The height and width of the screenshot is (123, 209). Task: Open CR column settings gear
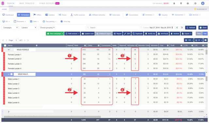tap(203, 46)
